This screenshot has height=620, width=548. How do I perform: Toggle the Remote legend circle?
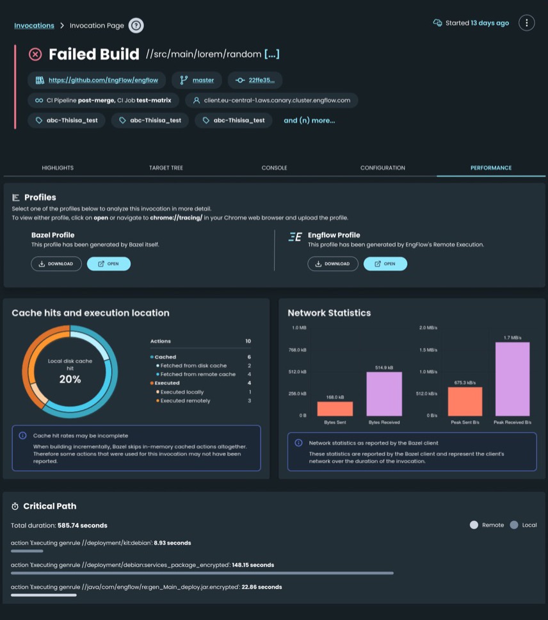474,525
